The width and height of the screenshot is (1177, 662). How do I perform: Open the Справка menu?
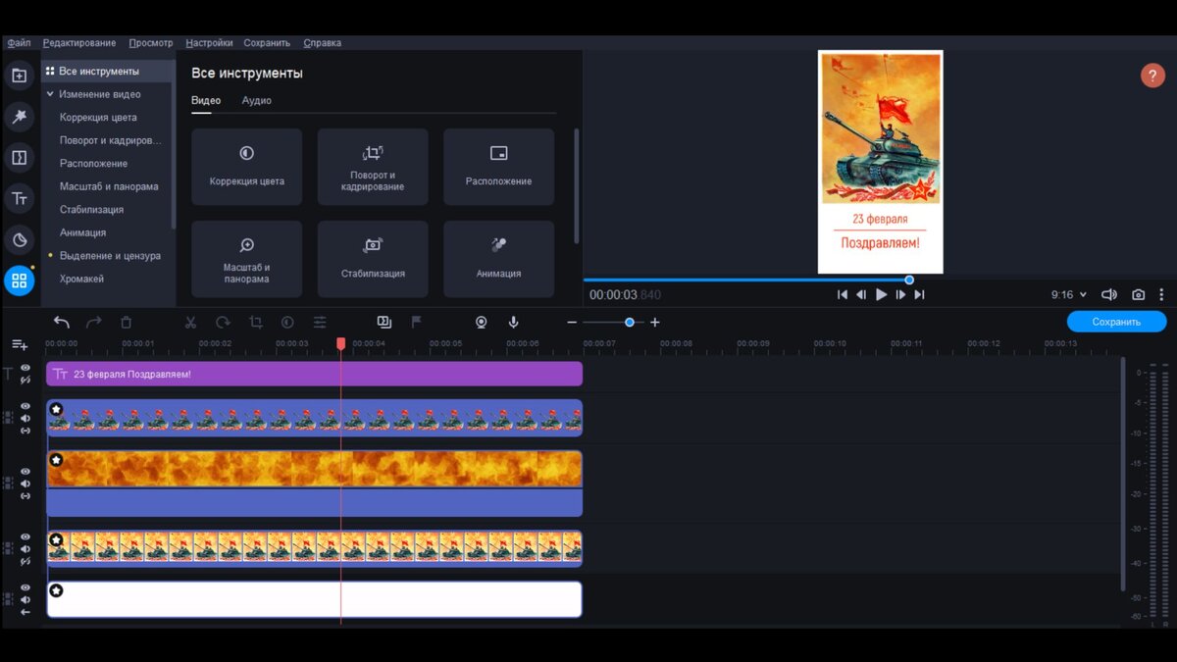323,43
